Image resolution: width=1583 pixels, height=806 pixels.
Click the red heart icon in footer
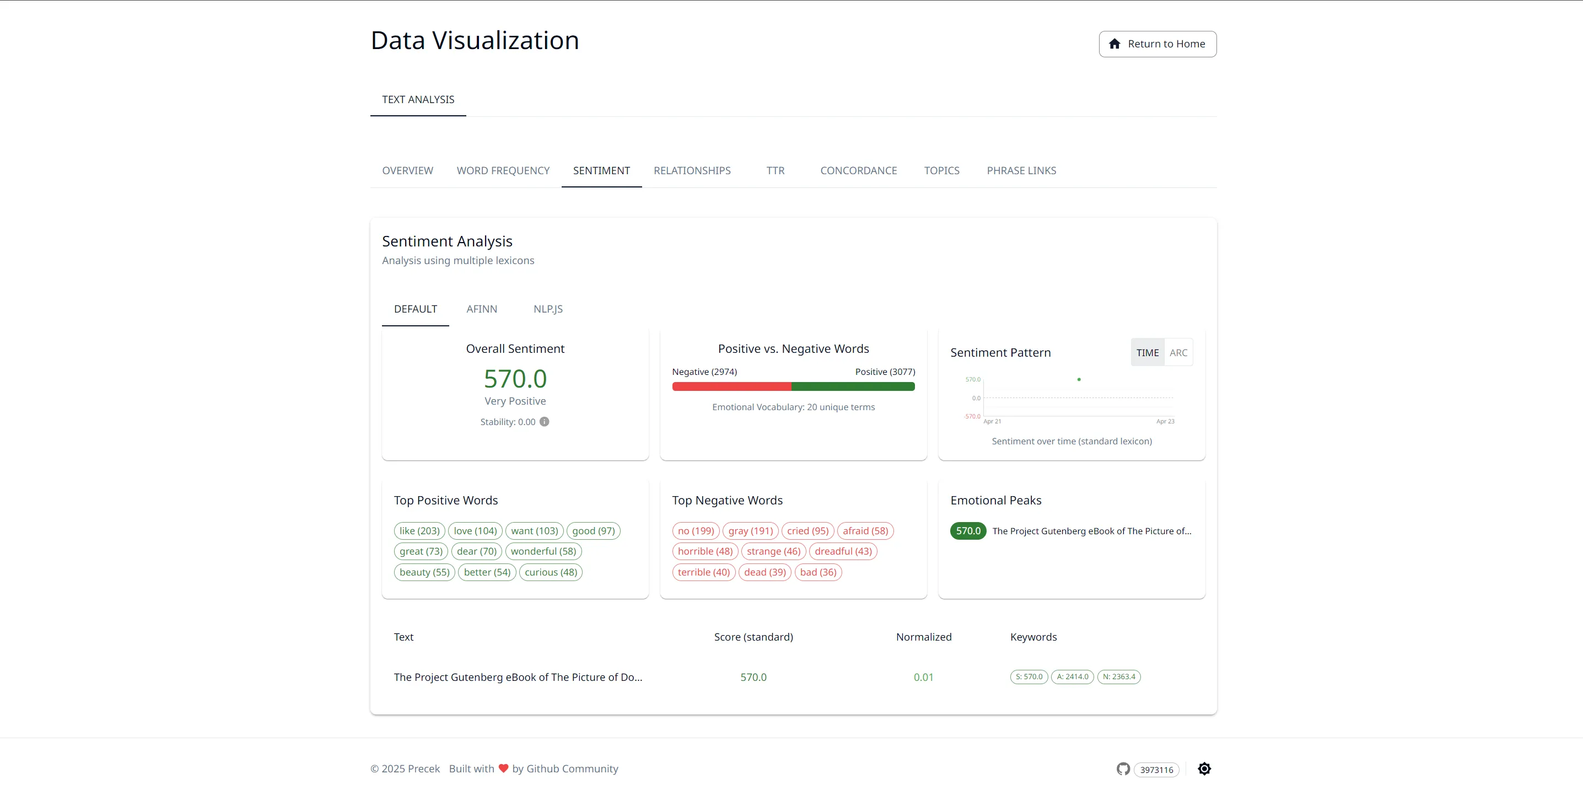point(503,769)
